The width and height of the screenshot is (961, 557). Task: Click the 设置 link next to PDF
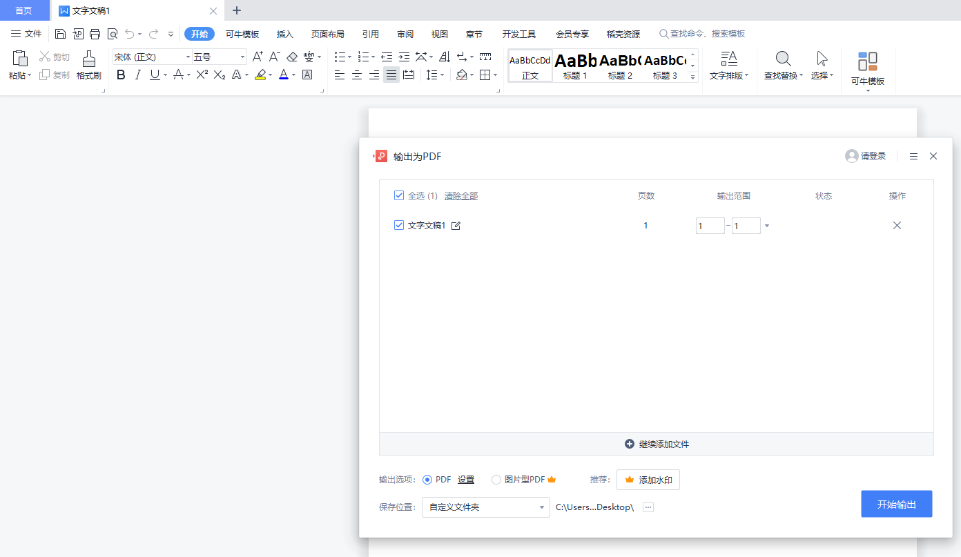point(465,479)
